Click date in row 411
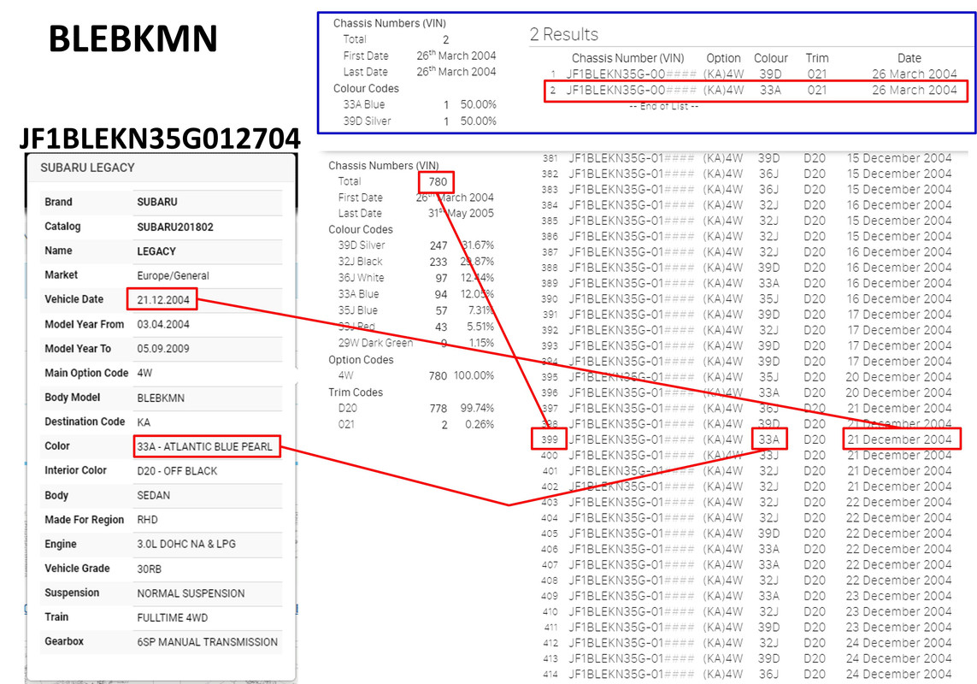977x684 pixels. click(x=899, y=628)
